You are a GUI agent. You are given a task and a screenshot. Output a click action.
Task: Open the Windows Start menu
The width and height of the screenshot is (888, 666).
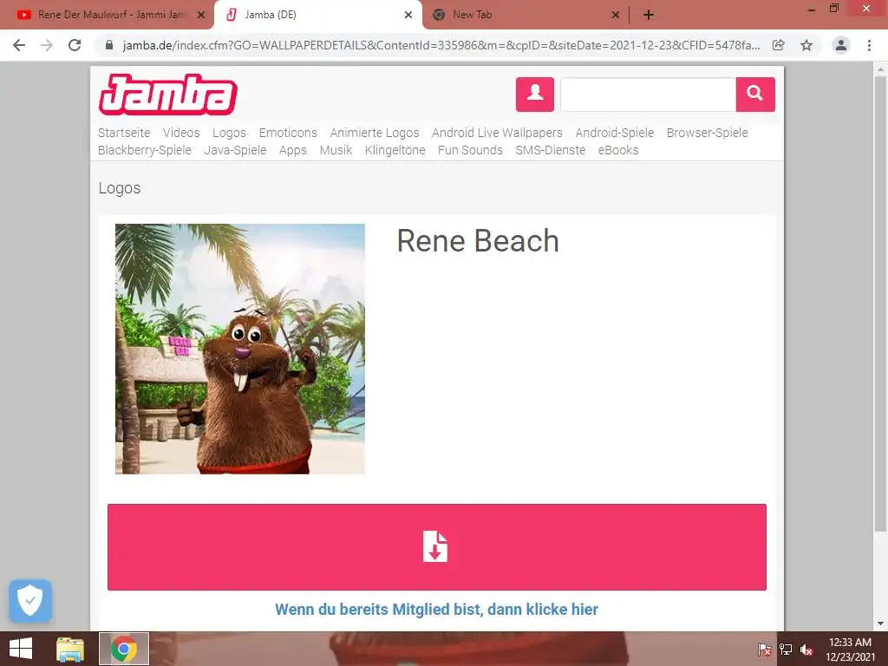point(21,649)
